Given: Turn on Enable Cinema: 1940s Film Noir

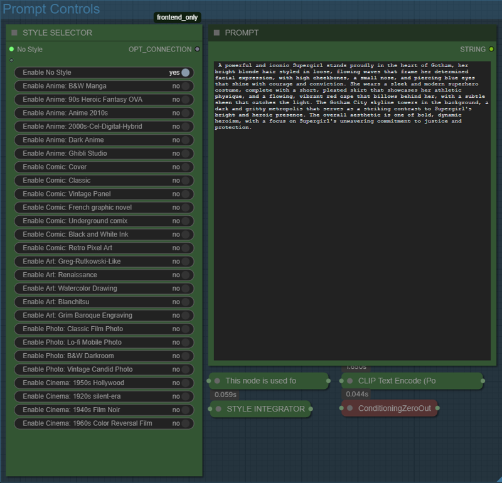Looking at the screenshot, I should click(185, 410).
